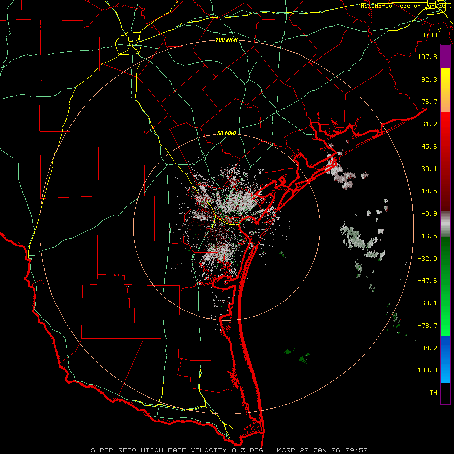Click the 61.2 legend value

[x=429, y=124]
